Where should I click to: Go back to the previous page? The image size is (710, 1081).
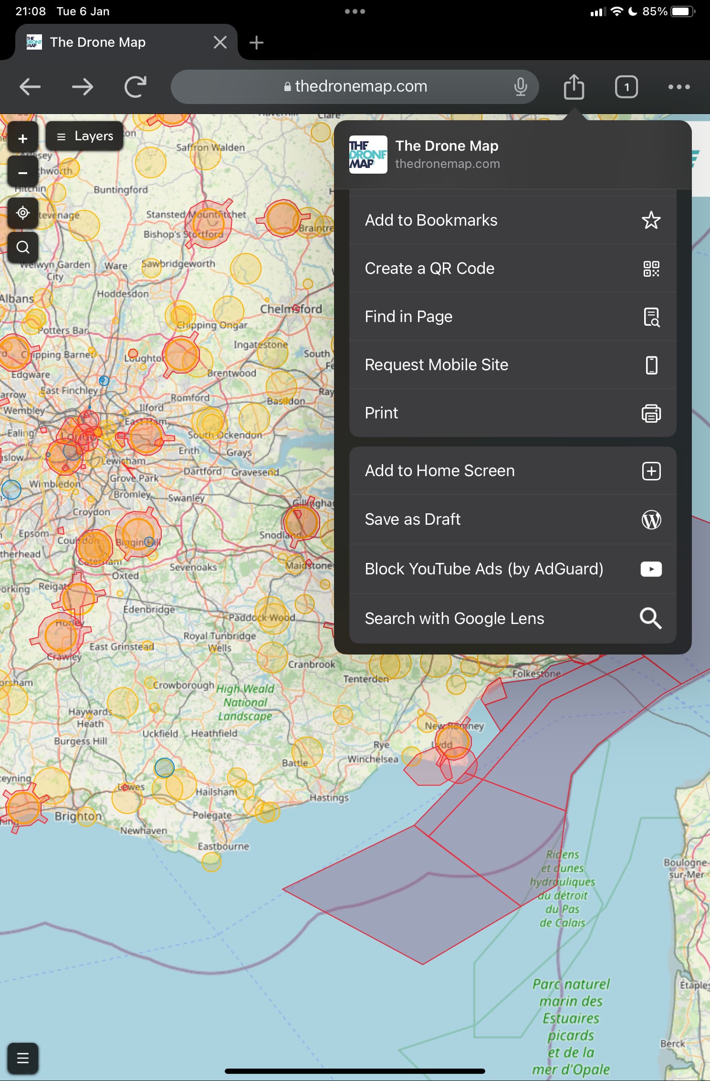coord(30,87)
